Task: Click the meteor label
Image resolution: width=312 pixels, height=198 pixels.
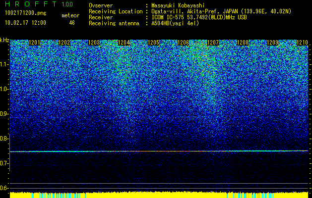Action: click(70, 15)
